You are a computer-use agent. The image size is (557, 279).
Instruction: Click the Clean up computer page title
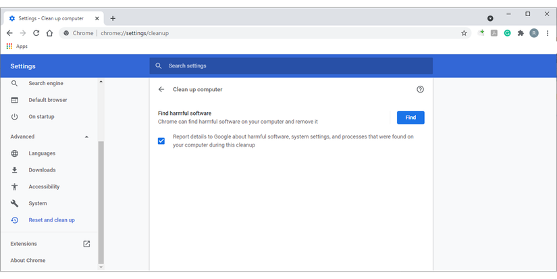(198, 89)
